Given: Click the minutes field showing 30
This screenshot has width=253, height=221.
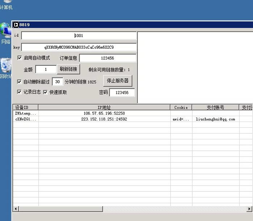Looking at the screenshot, I should click(57, 82).
